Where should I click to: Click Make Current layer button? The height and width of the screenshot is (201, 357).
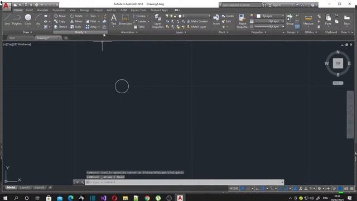tap(197, 21)
